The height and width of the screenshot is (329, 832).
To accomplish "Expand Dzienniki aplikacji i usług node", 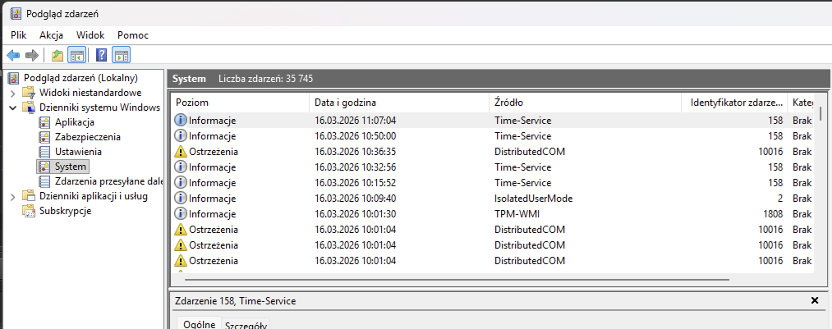I will (13, 196).
